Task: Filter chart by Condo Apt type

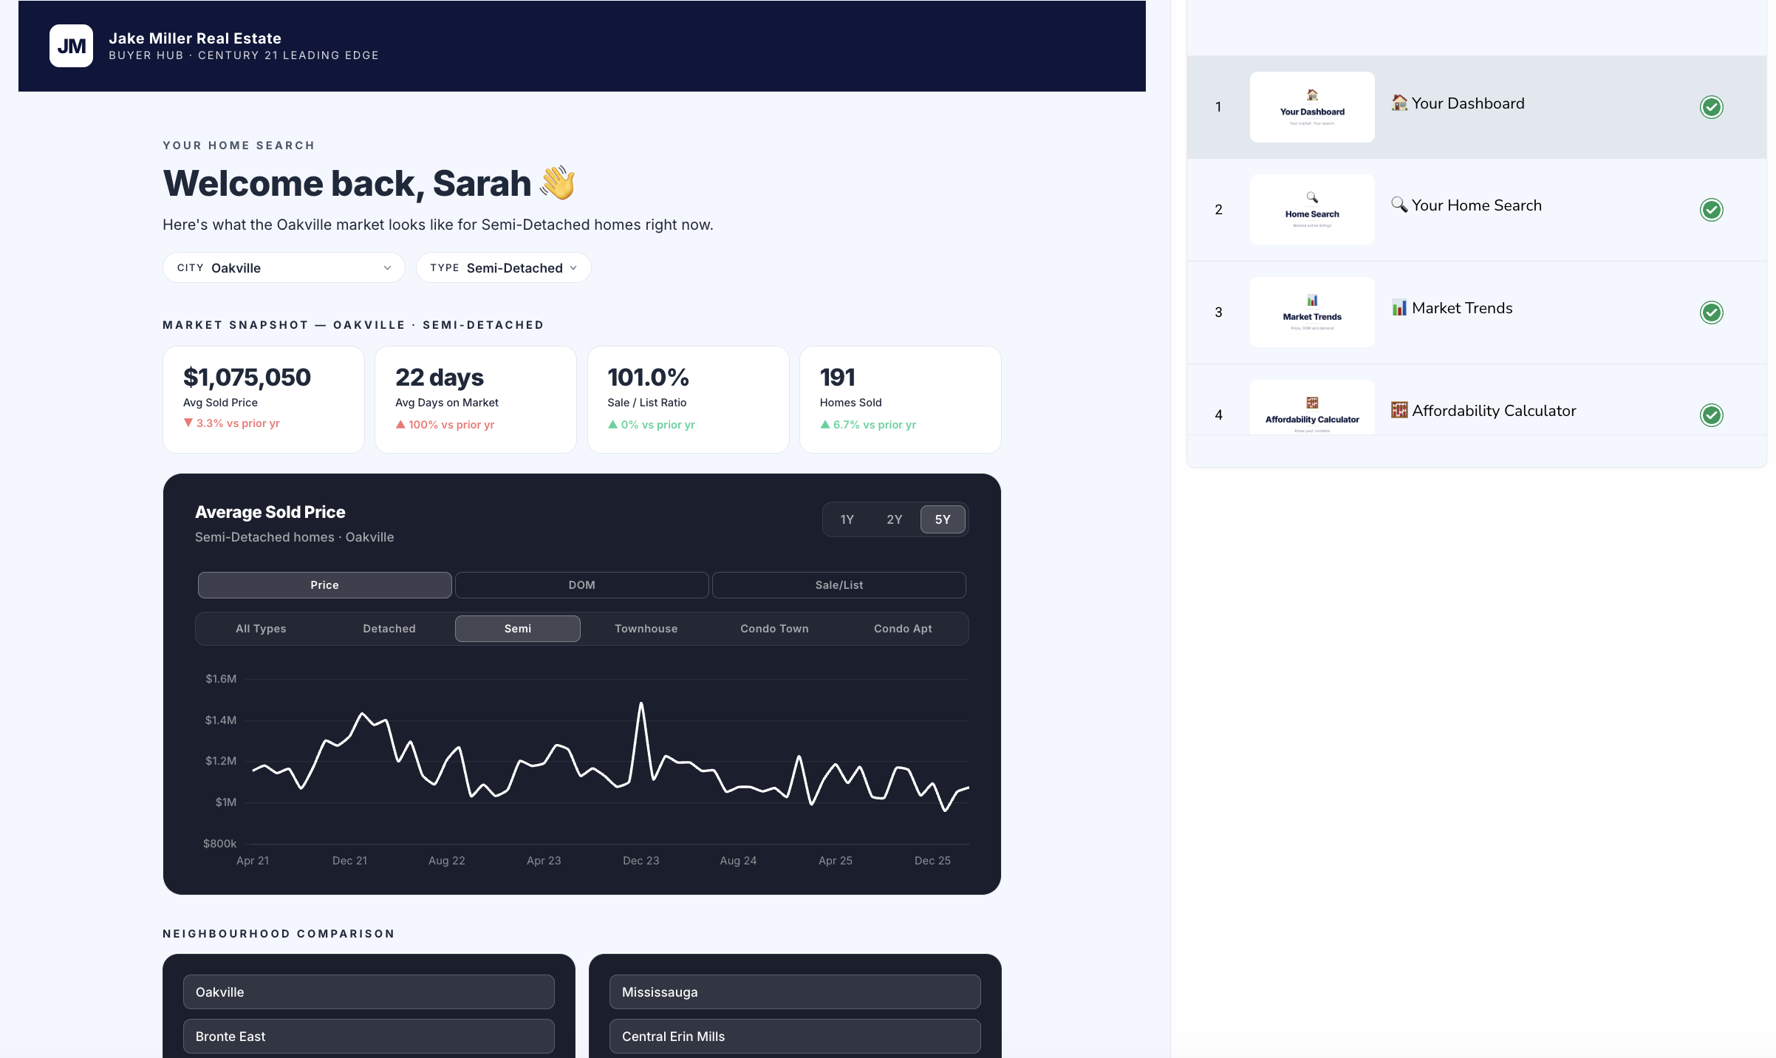Action: pos(902,629)
